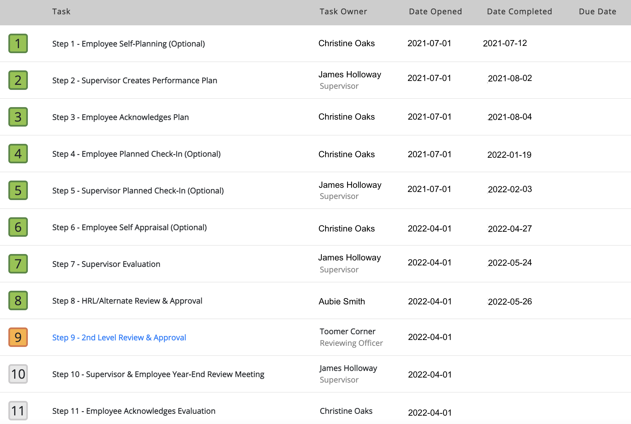Click the green step 4 badge

click(18, 154)
